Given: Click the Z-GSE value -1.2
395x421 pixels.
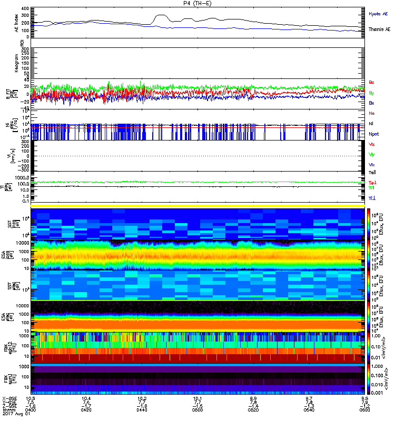Looking at the screenshot, I should (x=364, y=406).
